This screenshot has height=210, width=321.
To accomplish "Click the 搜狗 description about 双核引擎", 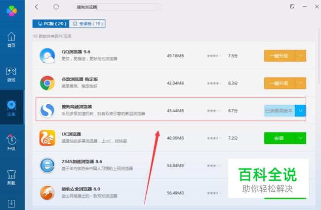I will pyautogui.click(x=103, y=114).
